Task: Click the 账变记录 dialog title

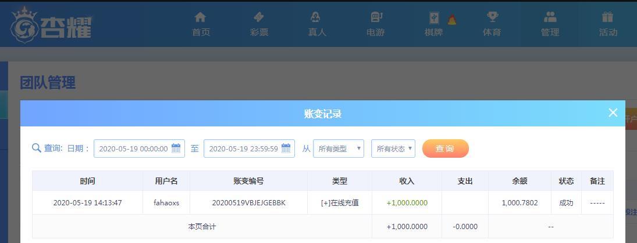Action: pos(322,114)
